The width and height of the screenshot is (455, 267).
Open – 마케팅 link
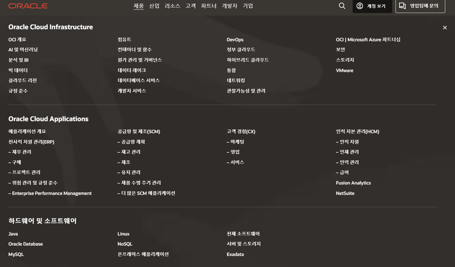tap(236, 142)
